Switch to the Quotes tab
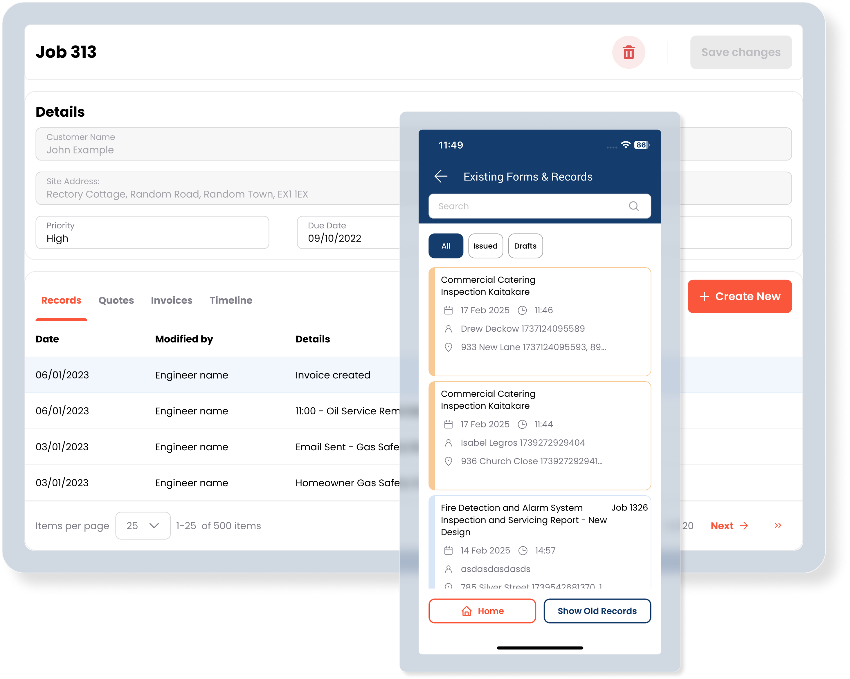Viewport: 850px width, 679px height. 116,300
